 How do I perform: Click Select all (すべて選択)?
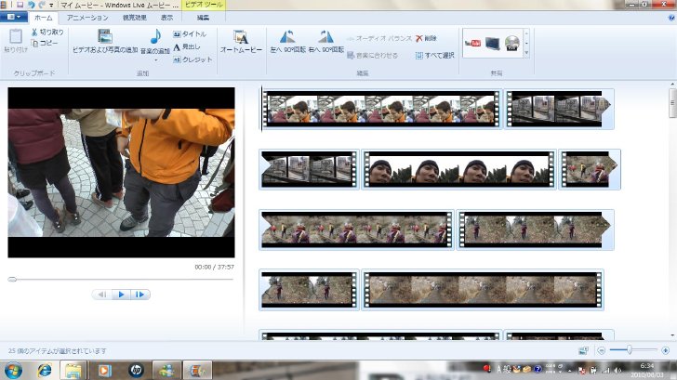435,55
